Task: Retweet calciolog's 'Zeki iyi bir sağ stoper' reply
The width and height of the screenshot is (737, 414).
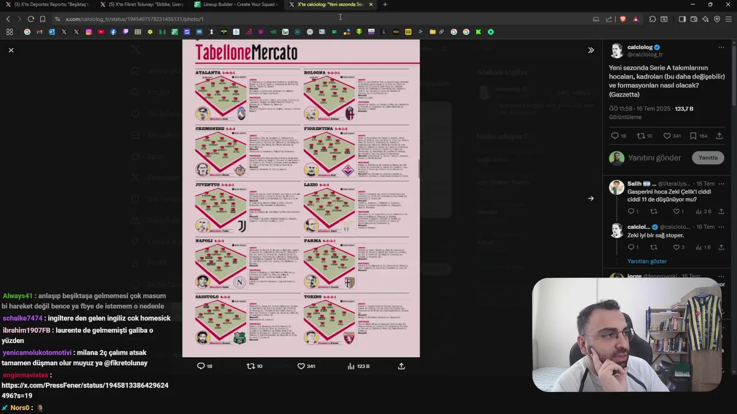Action: [654, 247]
